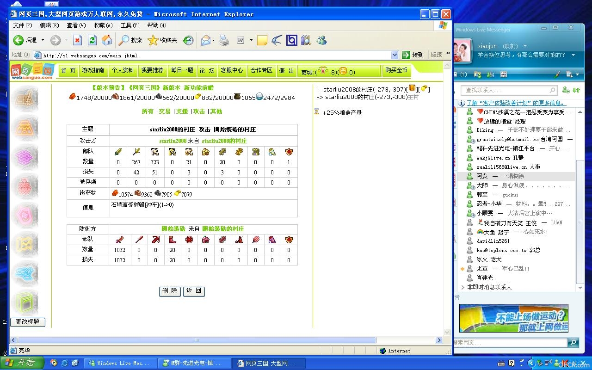
Task: Click the Messenger contact list scrollbar
Action: pos(580,222)
